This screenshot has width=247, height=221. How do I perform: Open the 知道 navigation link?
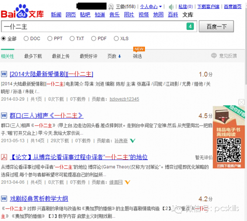tap(100, 15)
